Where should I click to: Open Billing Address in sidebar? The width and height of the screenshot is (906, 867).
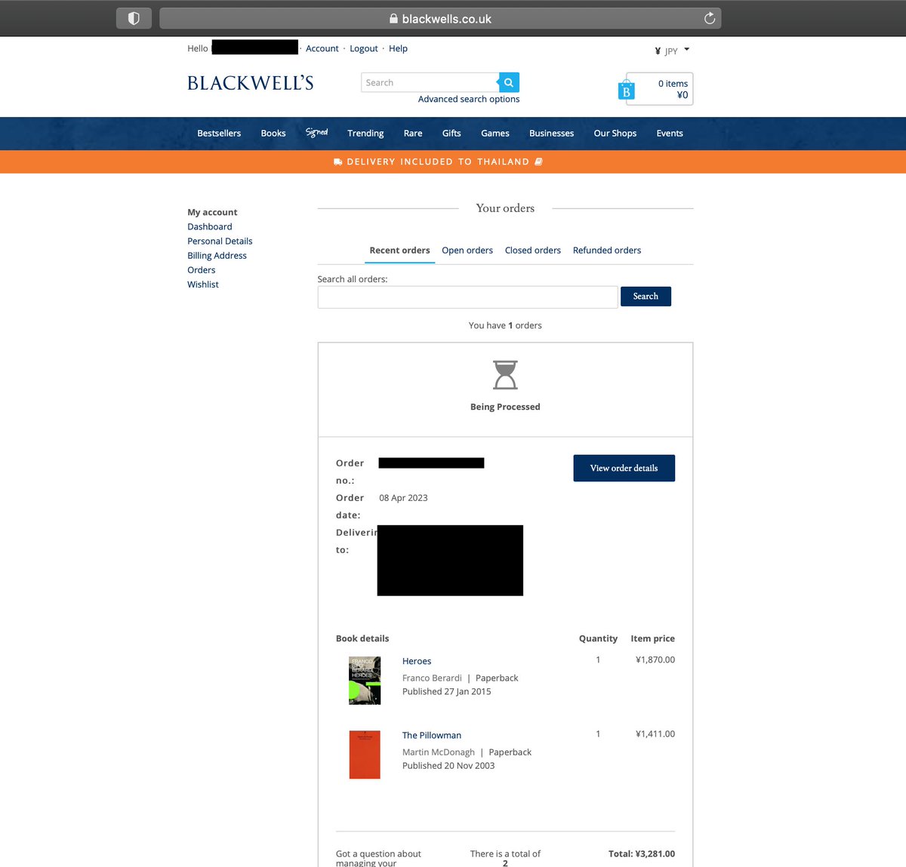click(217, 255)
